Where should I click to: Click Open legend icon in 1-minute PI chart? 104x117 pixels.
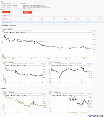point(5,32)
